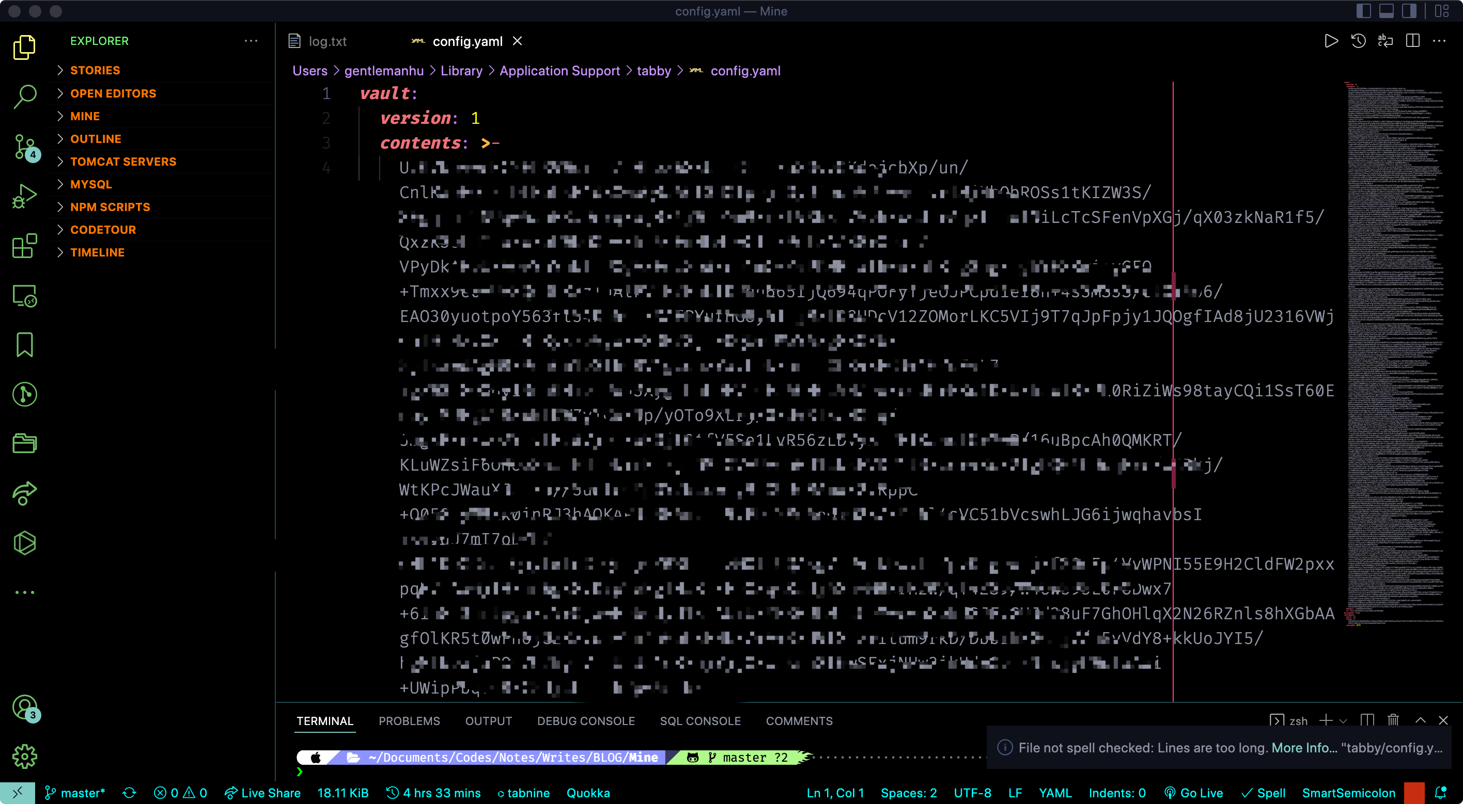Expand the NPM SCRIPTS section

[x=110, y=206]
